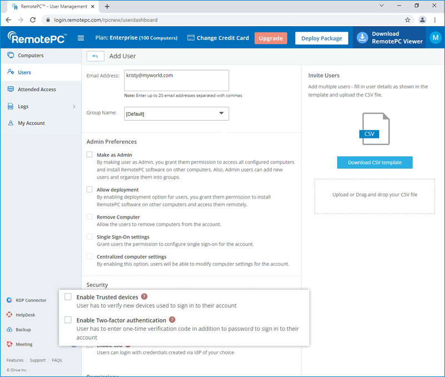Click the browser address bar URL
The image size is (445, 377).
pos(106,20)
